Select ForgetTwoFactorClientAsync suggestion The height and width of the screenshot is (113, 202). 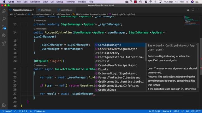click(x=120, y=78)
